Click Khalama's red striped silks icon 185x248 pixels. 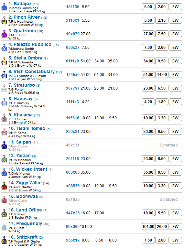(4, 118)
